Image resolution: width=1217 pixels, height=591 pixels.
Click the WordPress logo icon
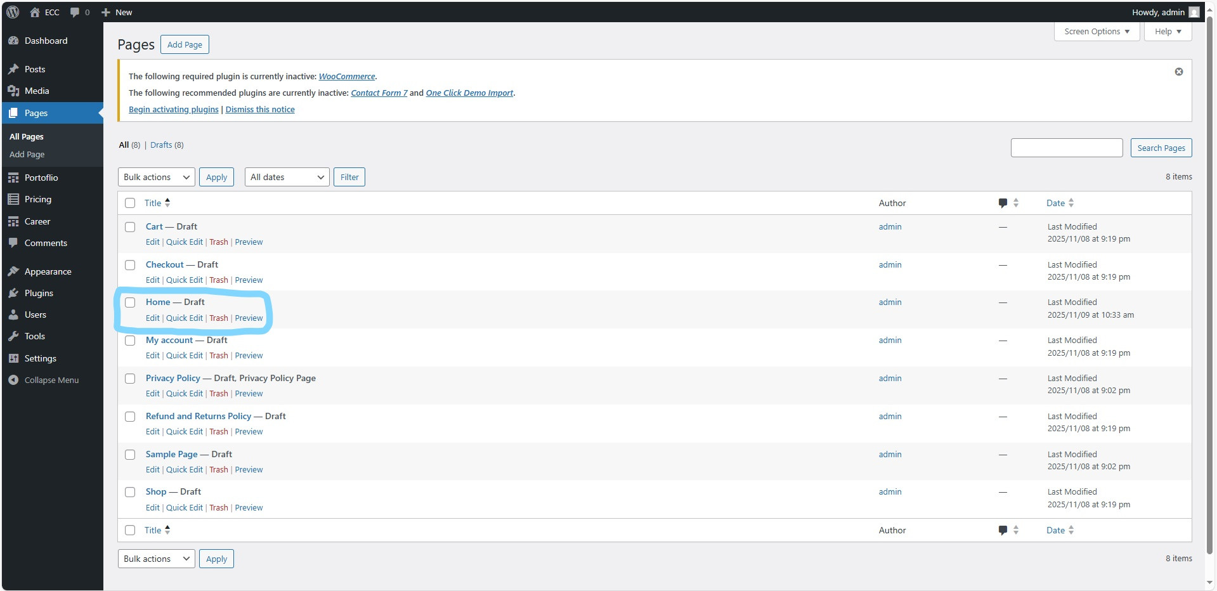coord(13,12)
